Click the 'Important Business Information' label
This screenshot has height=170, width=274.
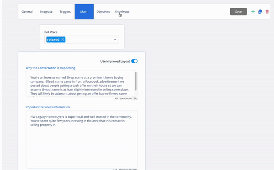(47, 107)
